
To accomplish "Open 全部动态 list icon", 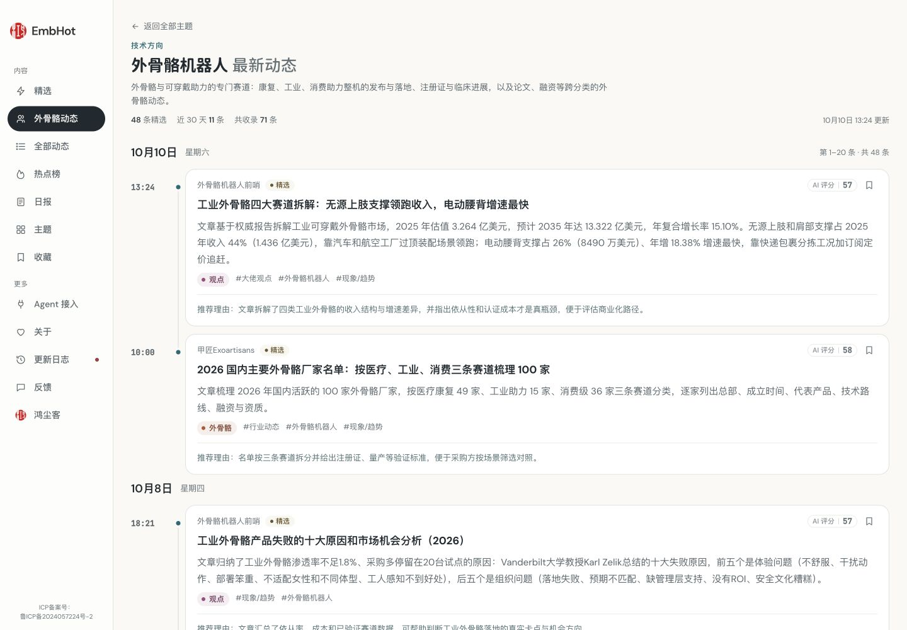I will [x=21, y=146].
